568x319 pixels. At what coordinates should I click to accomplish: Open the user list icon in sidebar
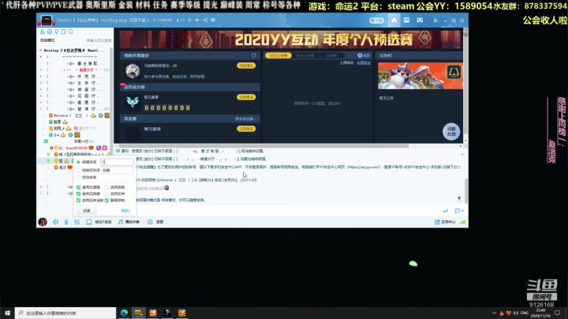(43, 32)
